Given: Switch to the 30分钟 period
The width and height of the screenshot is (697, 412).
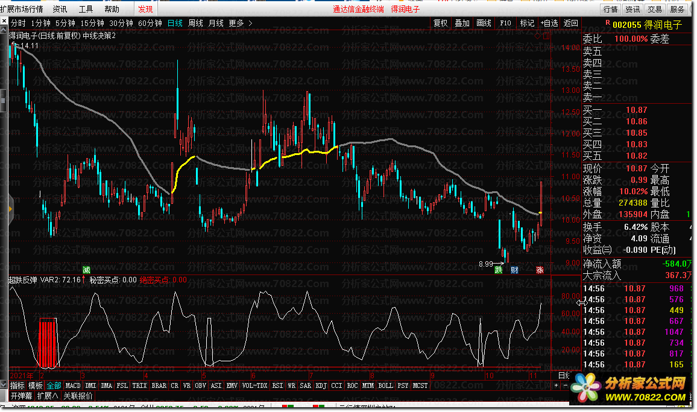Looking at the screenshot, I should (x=121, y=23).
